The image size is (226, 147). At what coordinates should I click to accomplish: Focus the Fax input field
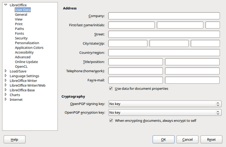[x=136, y=80]
